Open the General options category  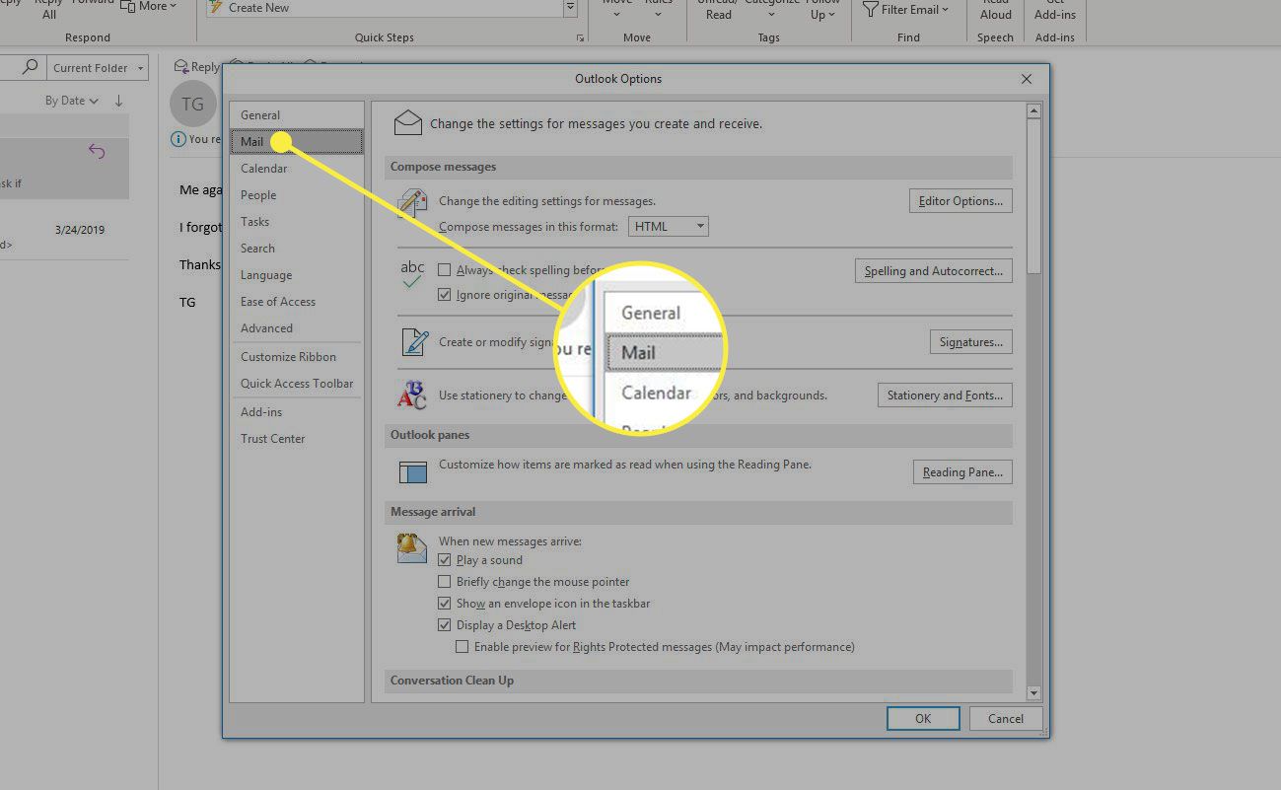point(296,115)
